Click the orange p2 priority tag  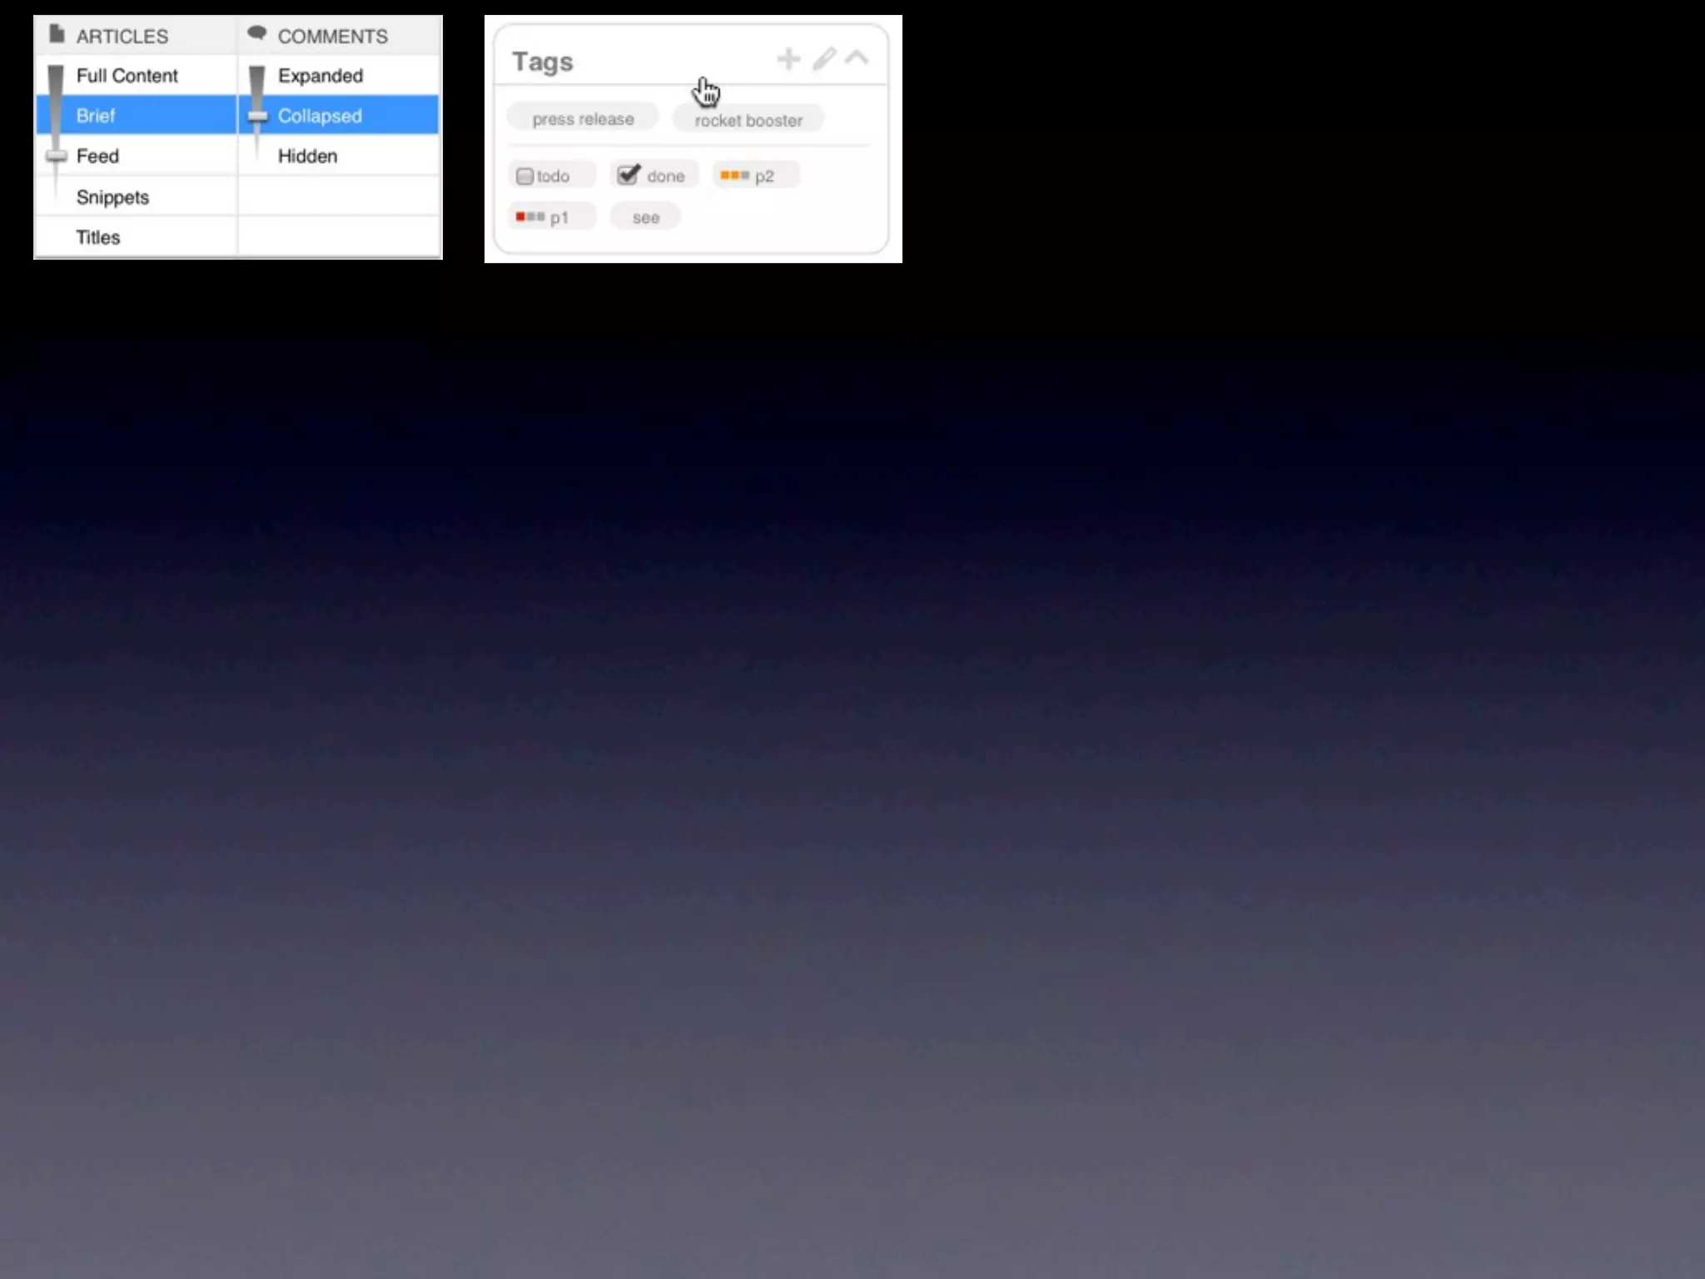point(756,176)
